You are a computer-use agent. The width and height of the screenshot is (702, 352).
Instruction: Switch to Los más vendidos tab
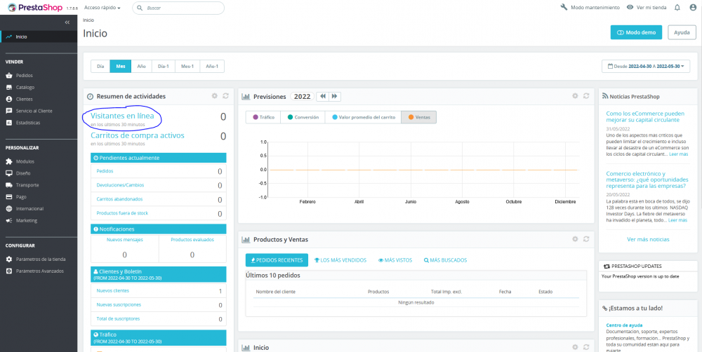tap(340, 260)
